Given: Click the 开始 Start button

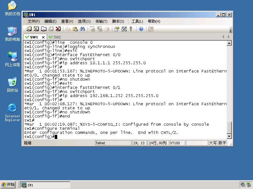Looking at the screenshot, I should tap(8, 185).
